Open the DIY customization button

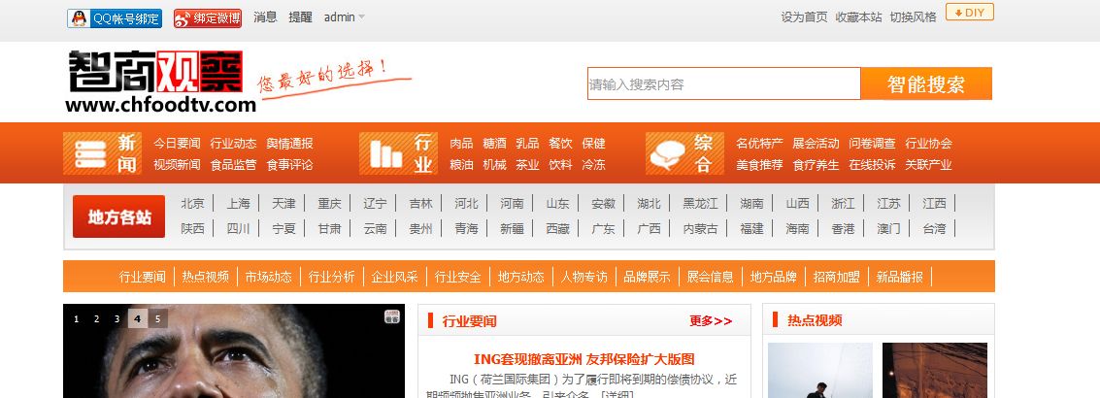coord(970,13)
